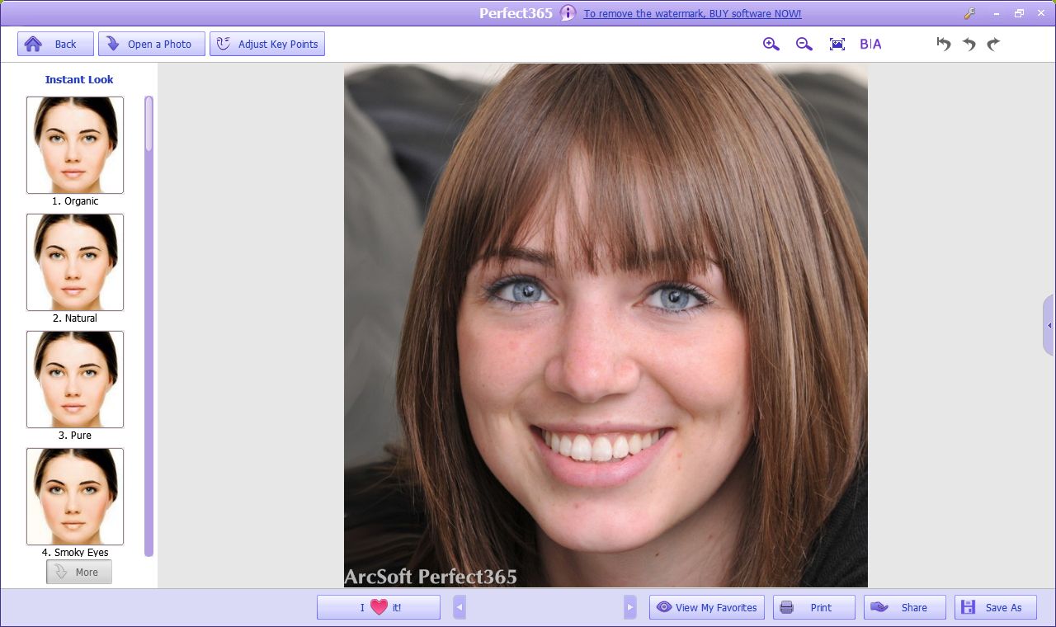
Task: Open View My Favorites
Action: [707, 607]
